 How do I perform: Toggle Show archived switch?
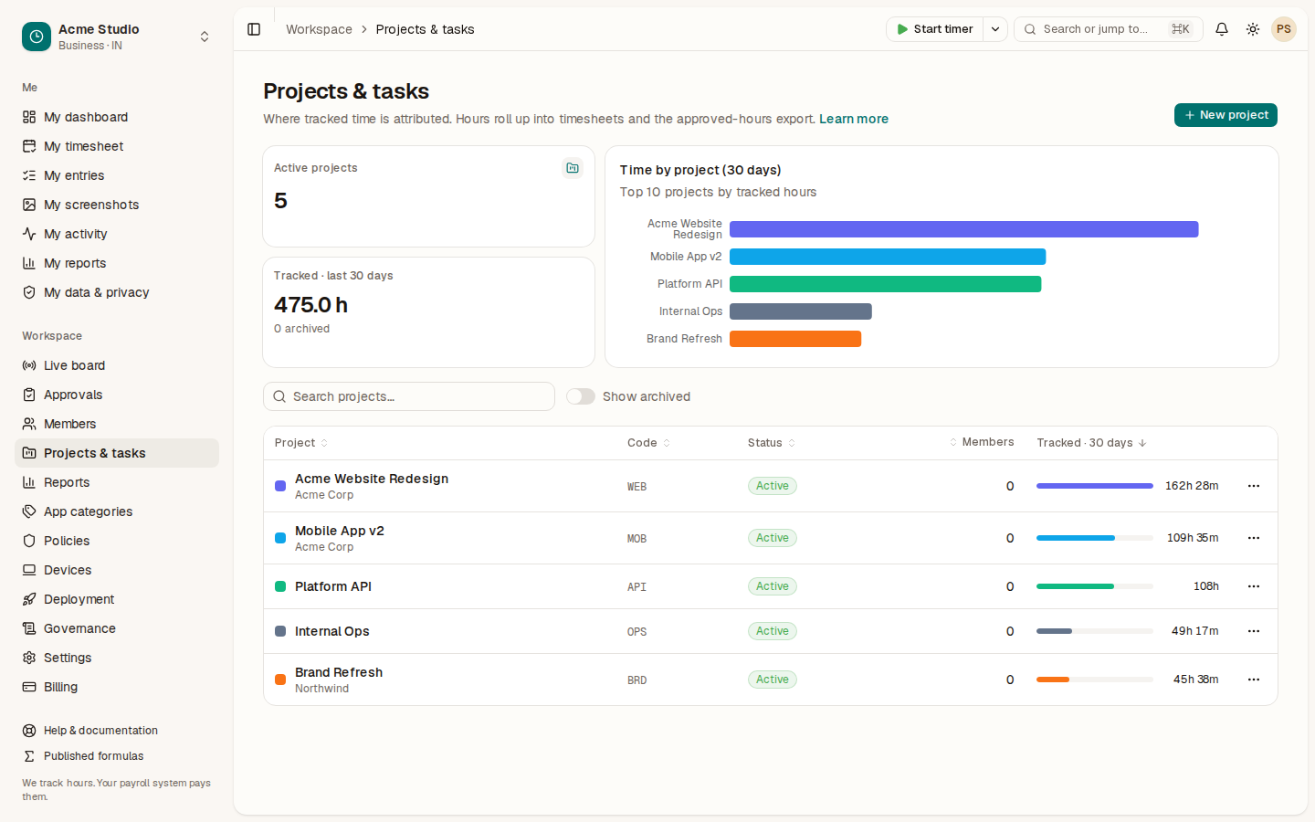[x=581, y=396]
